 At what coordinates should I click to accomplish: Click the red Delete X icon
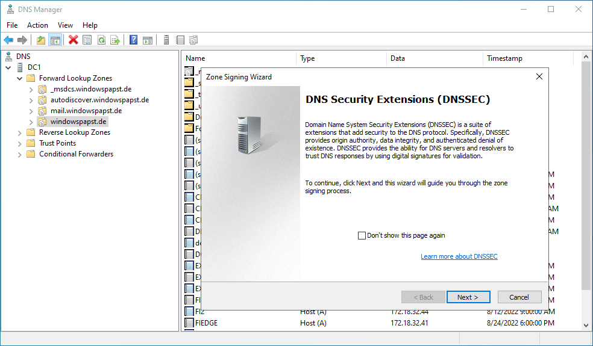[x=74, y=40]
